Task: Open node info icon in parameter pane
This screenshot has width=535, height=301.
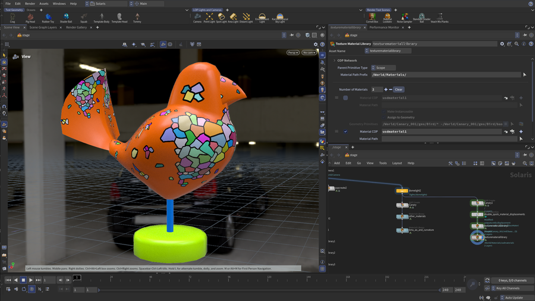Action: (524, 43)
